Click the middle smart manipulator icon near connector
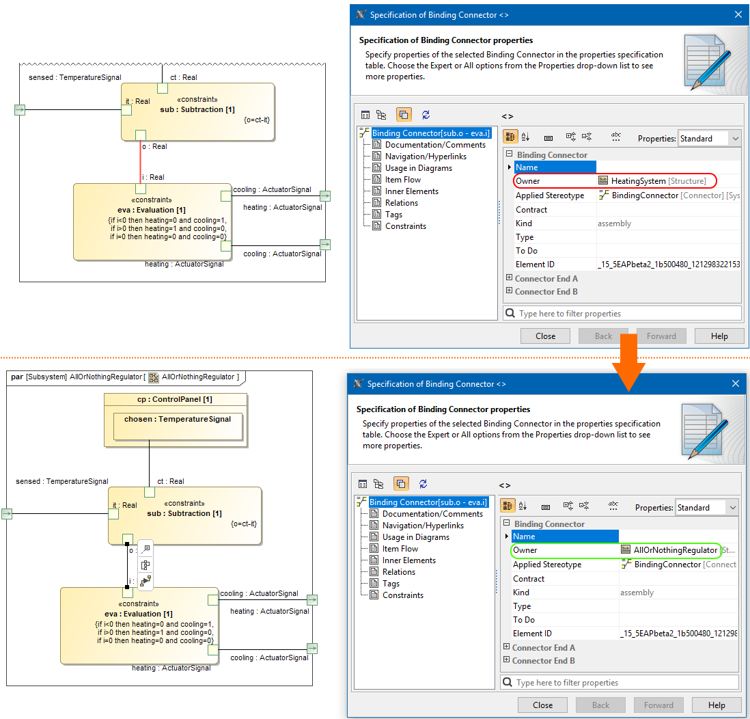The width and height of the screenshot is (750, 719). tap(146, 565)
